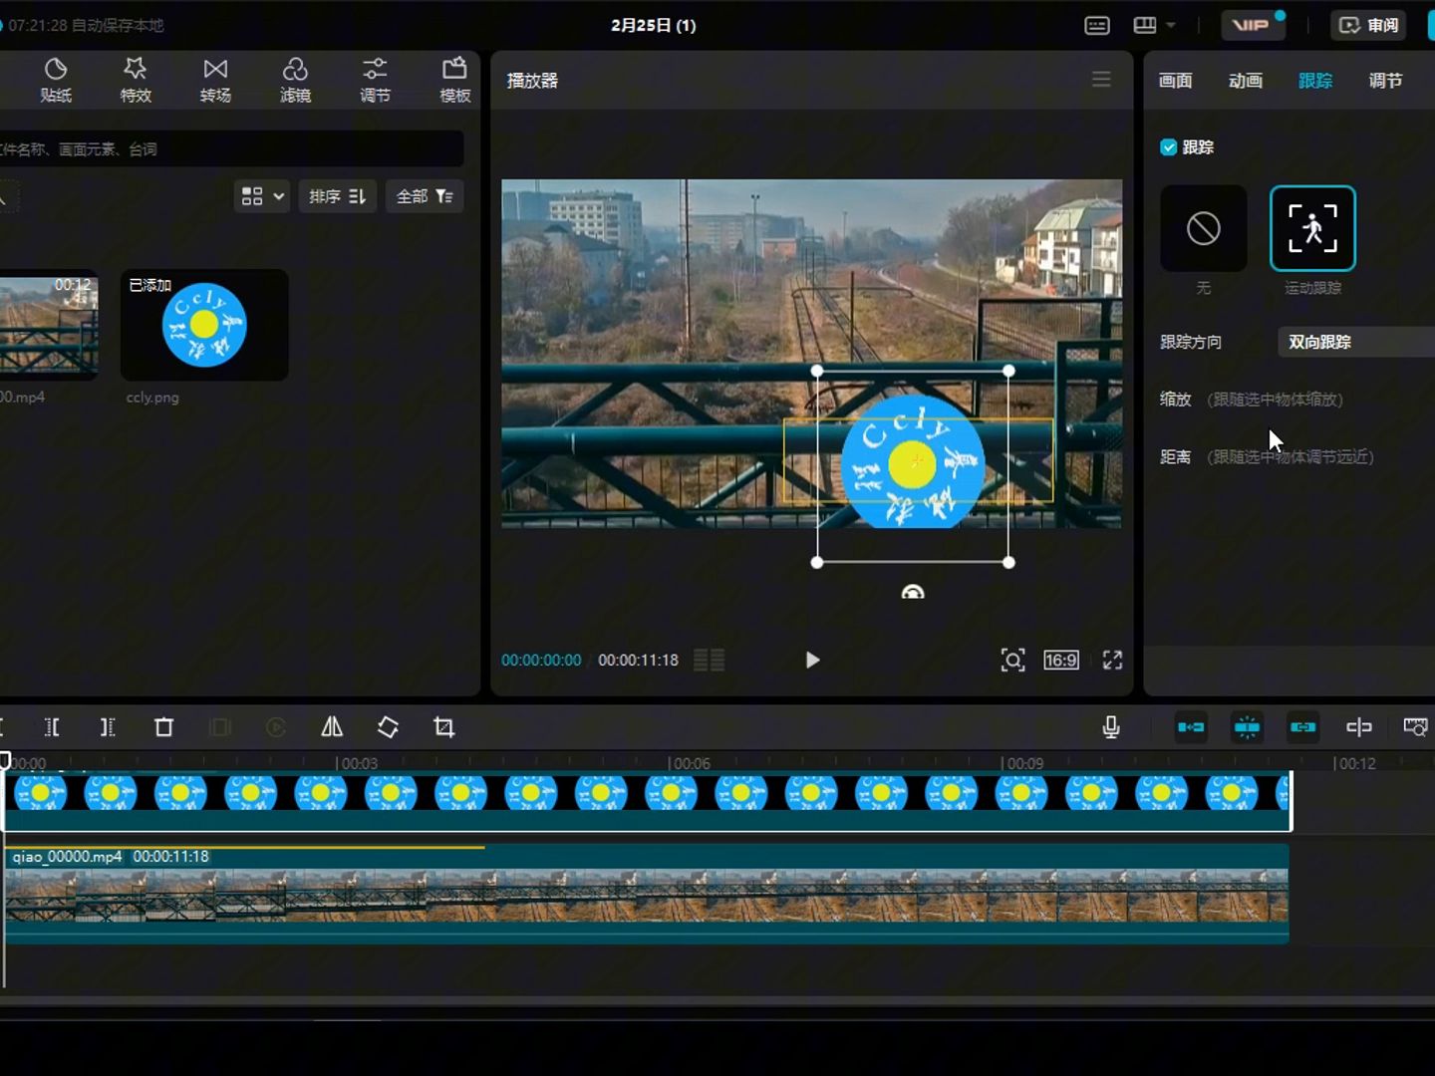Select the 运动跟踪 motion tracking option
This screenshot has height=1076, width=1435.
point(1312,228)
